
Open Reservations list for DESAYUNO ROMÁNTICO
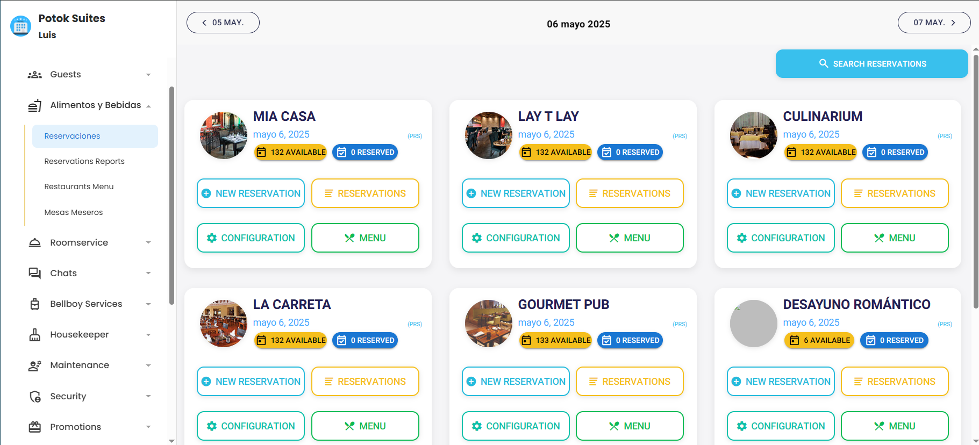[895, 382]
